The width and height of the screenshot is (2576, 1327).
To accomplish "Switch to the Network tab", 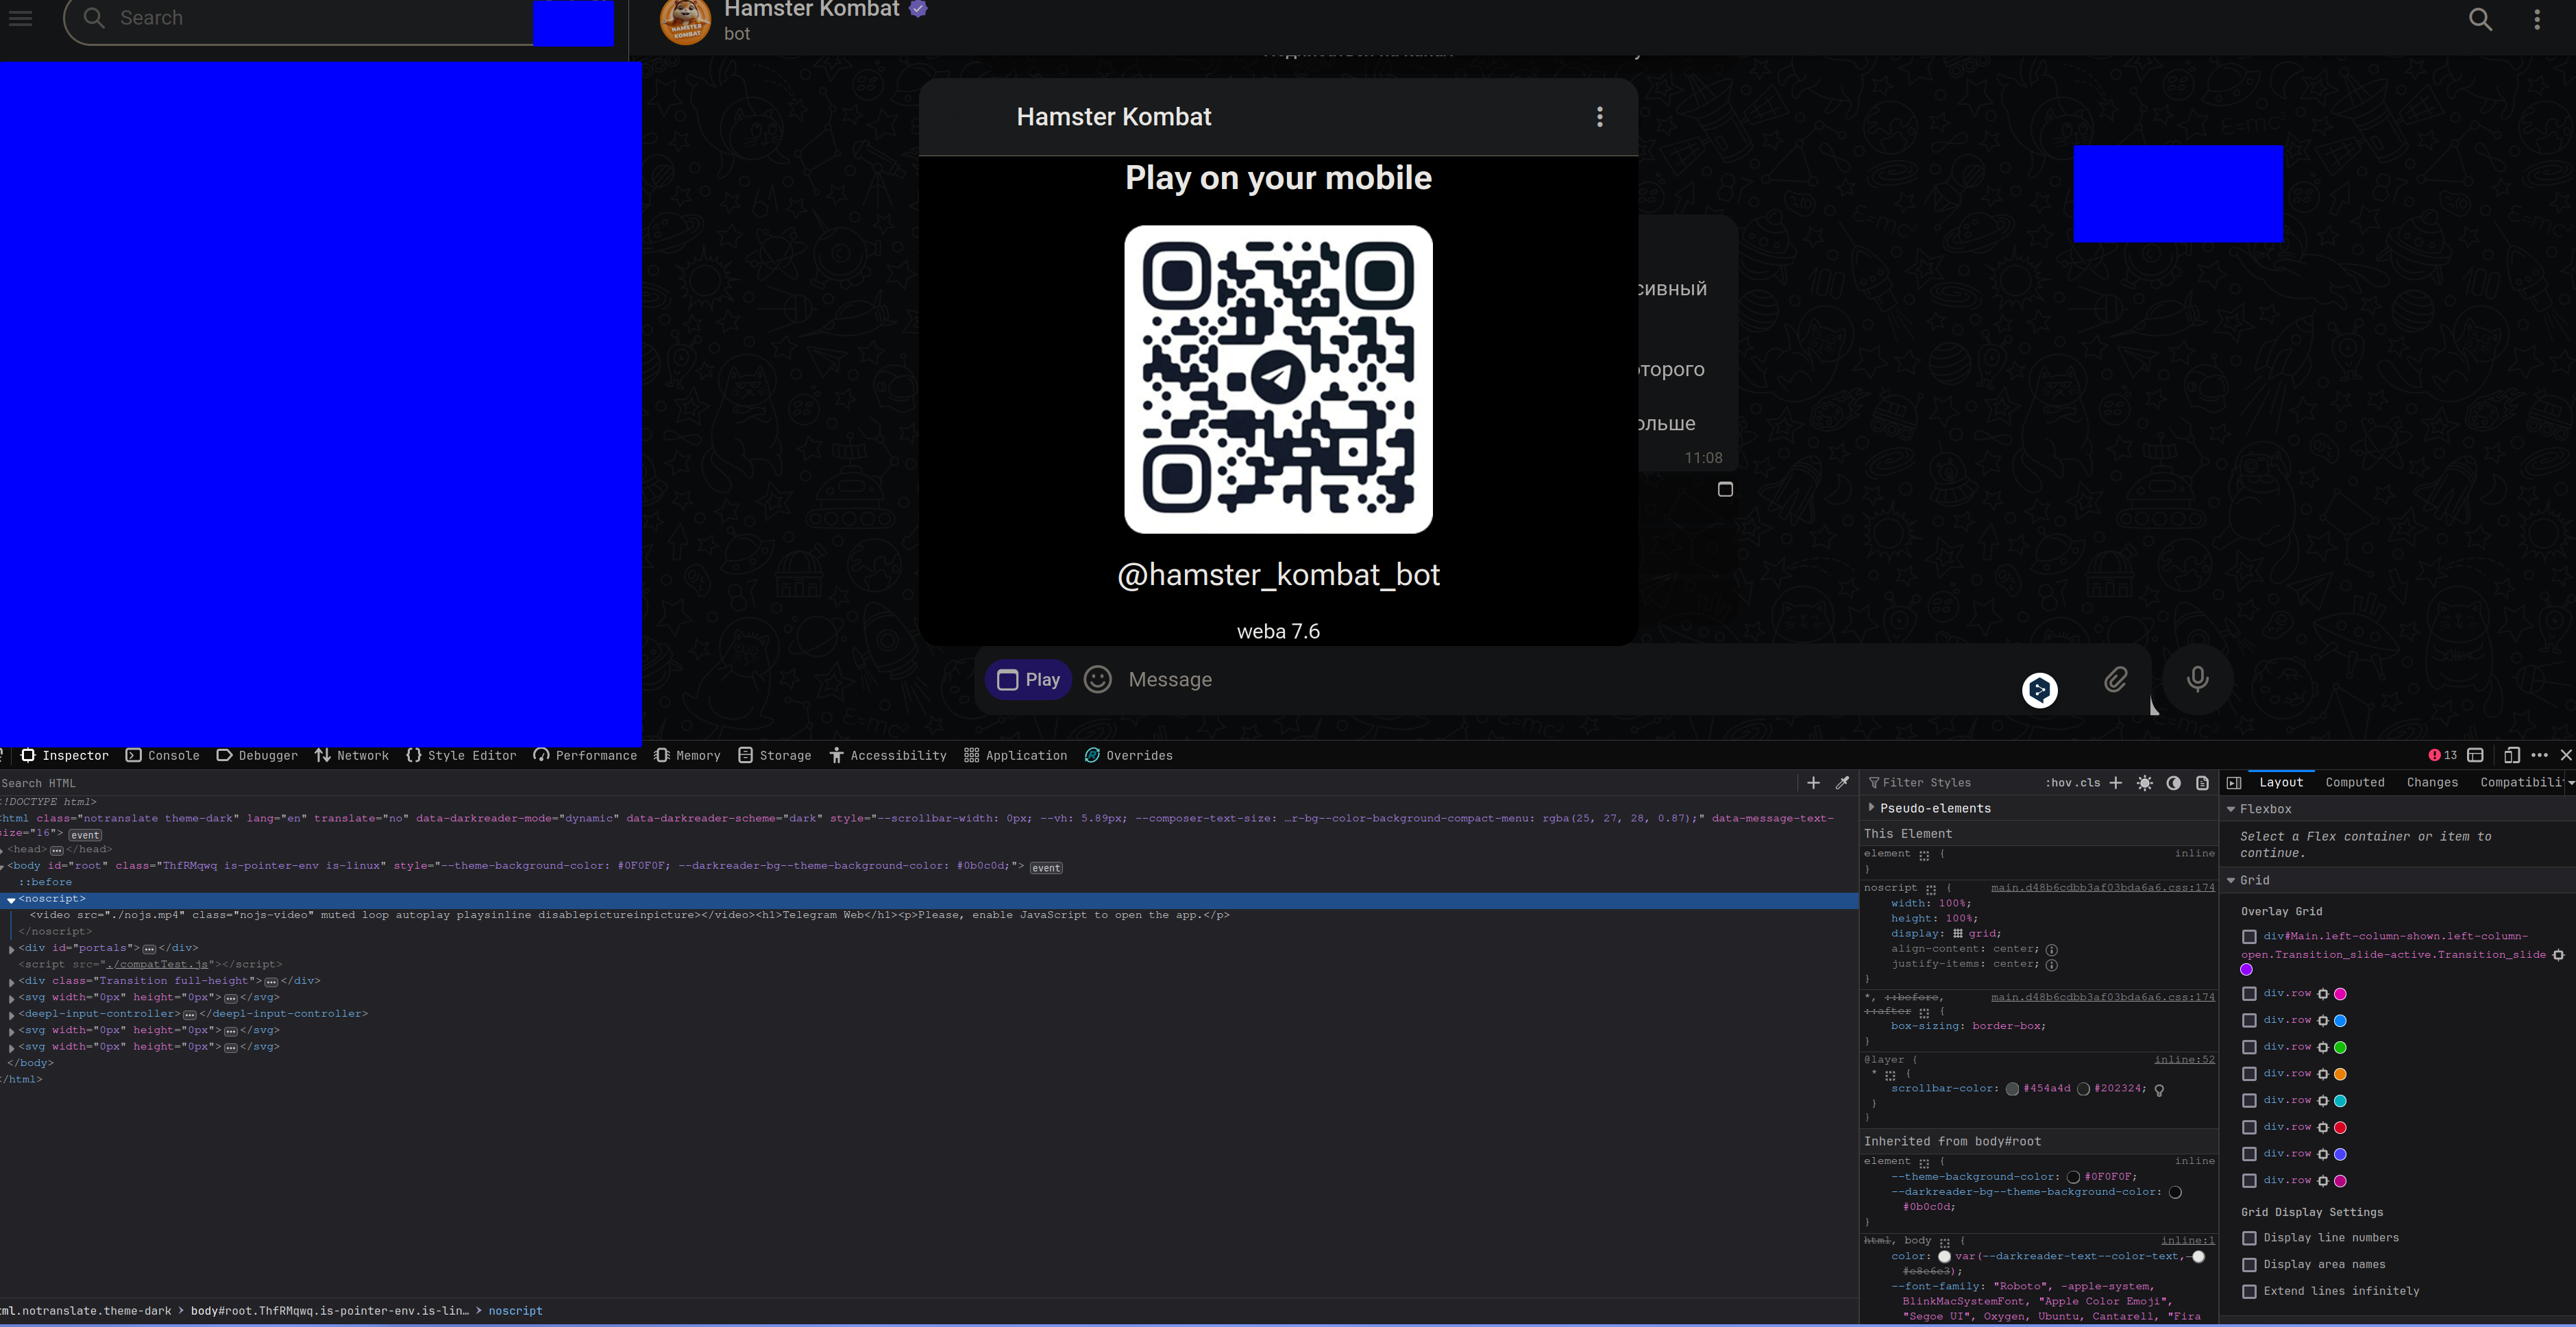I will [x=351, y=755].
